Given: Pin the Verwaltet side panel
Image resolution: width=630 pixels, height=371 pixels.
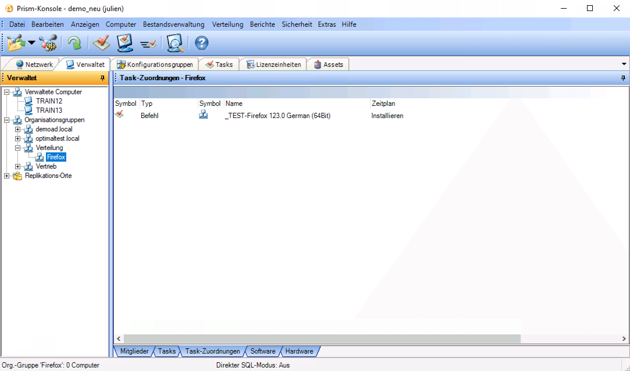Looking at the screenshot, I should pyautogui.click(x=102, y=78).
